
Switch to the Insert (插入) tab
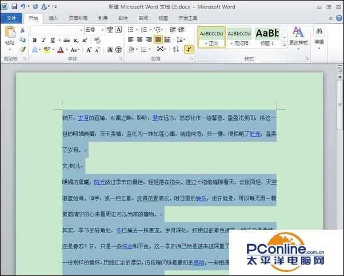tap(53, 18)
